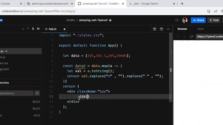Click the install app icon in address bar
The image size is (223, 125).
(209, 11)
